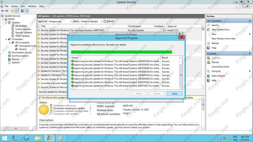
Task: Select the All Updates tree node
Action: coord(21,26)
